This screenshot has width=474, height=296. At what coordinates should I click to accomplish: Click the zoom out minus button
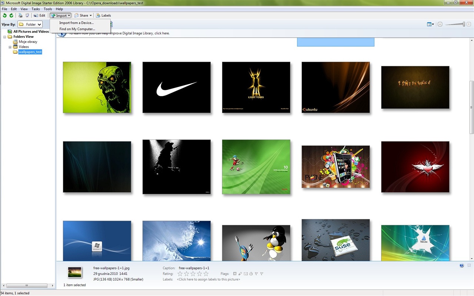click(440, 24)
